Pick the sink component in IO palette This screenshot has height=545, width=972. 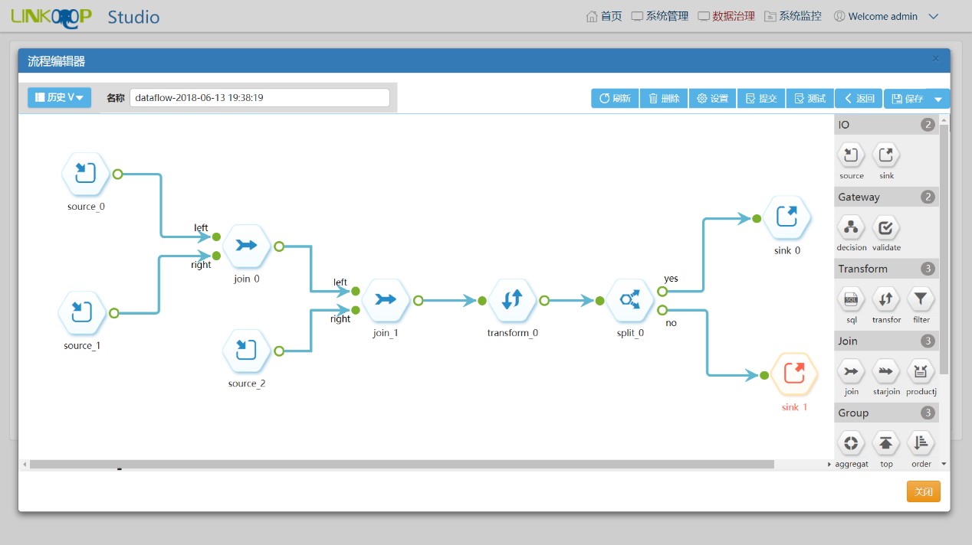pyautogui.click(x=886, y=156)
